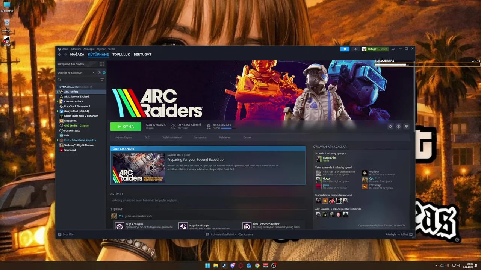Collapse the OYNADIKLARIM category

tap(58, 87)
